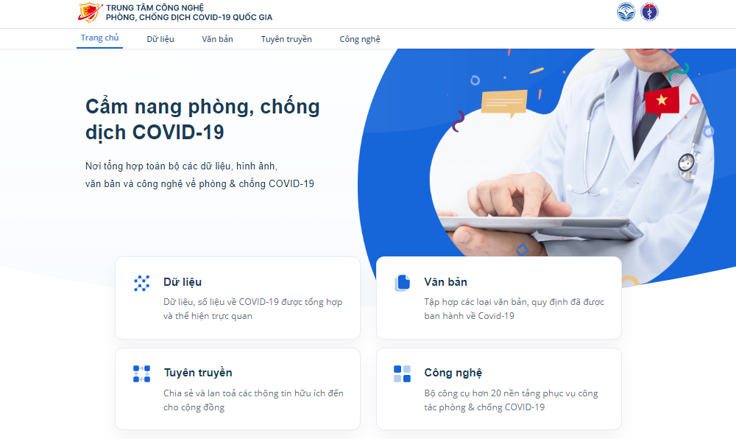Click the yellow chat bubble graphic

coord(503,103)
